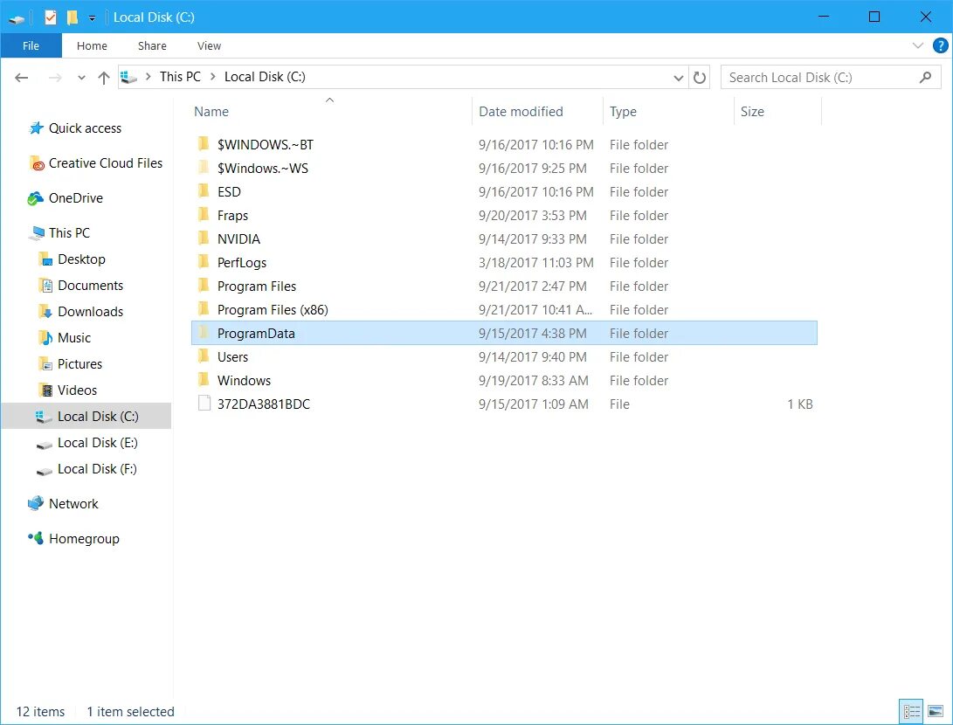Select the Fraps folder
953x725 pixels.
coord(505,216)
